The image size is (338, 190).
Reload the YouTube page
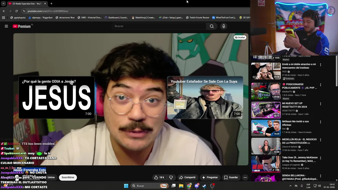pos(16,11)
